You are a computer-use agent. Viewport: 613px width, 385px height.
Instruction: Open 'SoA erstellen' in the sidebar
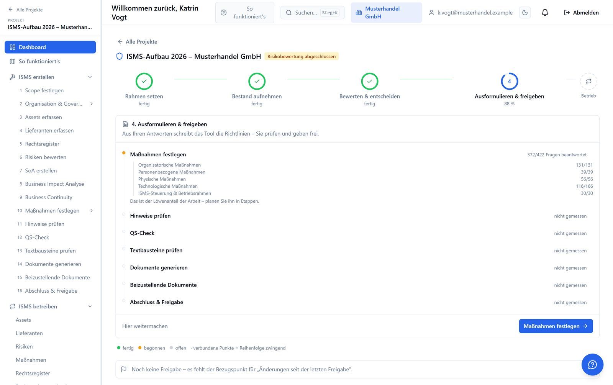pos(55,170)
